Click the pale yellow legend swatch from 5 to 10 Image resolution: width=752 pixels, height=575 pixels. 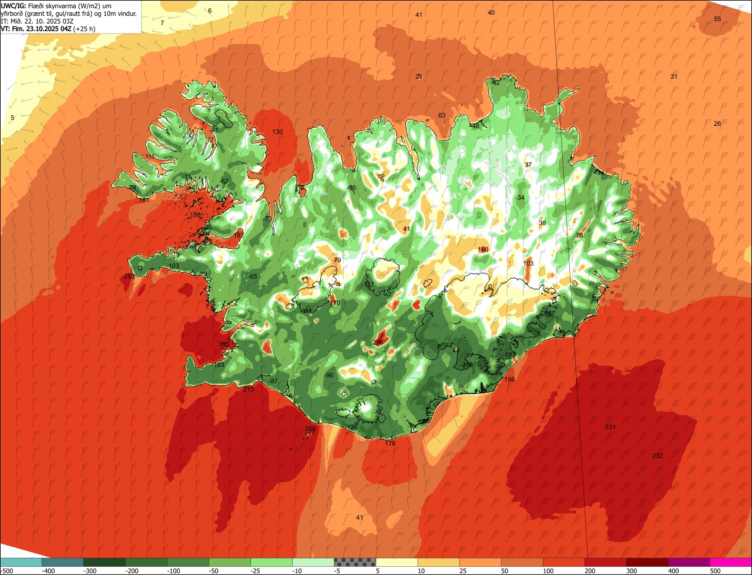397,562
